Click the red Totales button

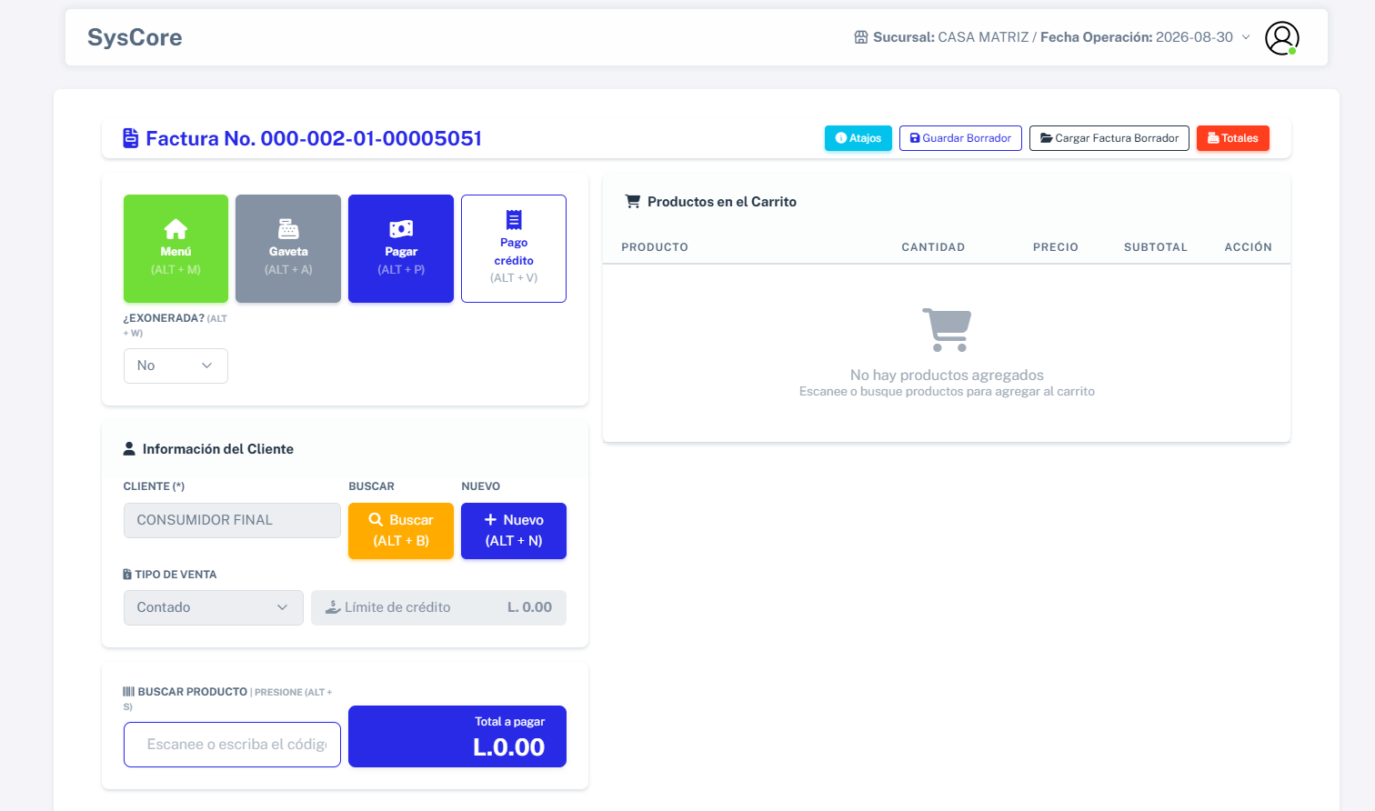[1233, 138]
